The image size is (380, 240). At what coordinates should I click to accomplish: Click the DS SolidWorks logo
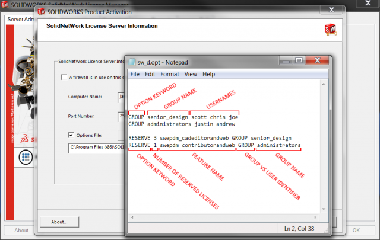[28, 139]
